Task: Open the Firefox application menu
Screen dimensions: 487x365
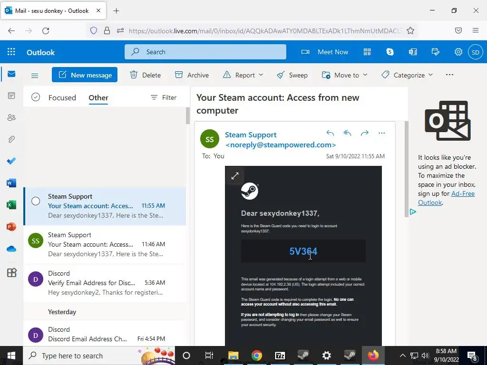Action: pos(476,30)
